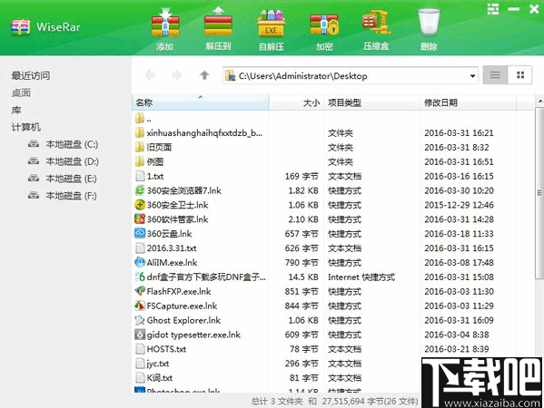Sort by 大小 column header

[x=296, y=102]
